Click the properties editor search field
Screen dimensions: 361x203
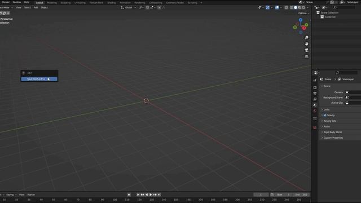click(346, 73)
